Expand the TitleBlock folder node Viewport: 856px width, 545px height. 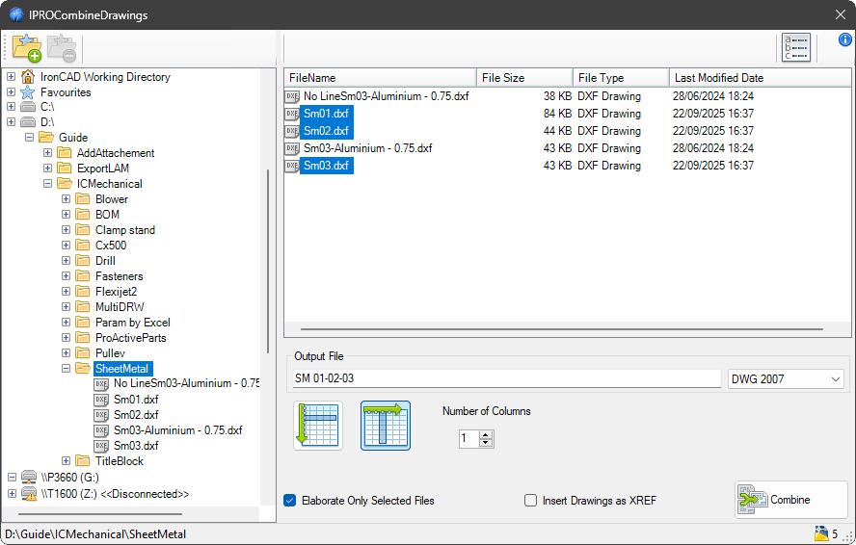[67, 461]
